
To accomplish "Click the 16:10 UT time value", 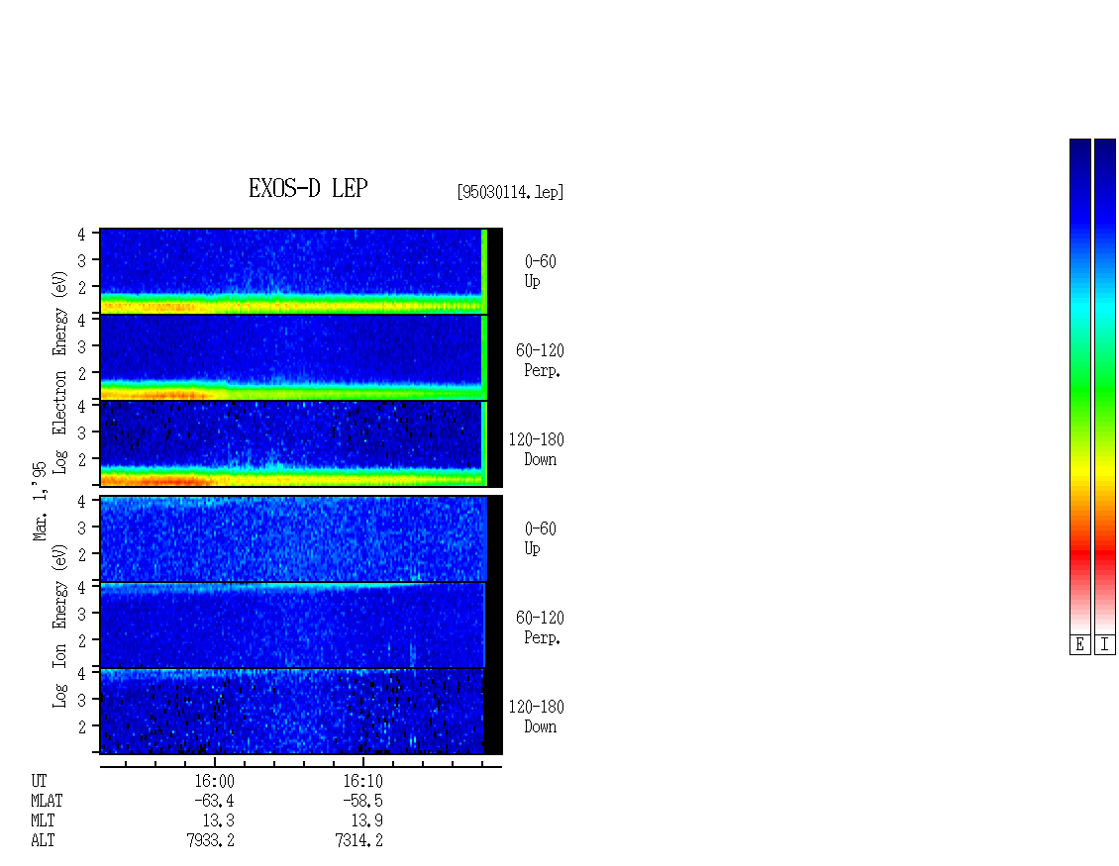I will (362, 781).
